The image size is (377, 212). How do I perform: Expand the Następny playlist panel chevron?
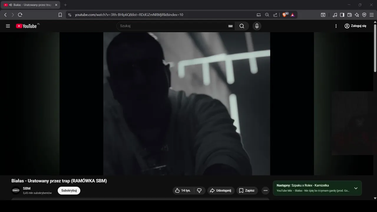[356, 188]
